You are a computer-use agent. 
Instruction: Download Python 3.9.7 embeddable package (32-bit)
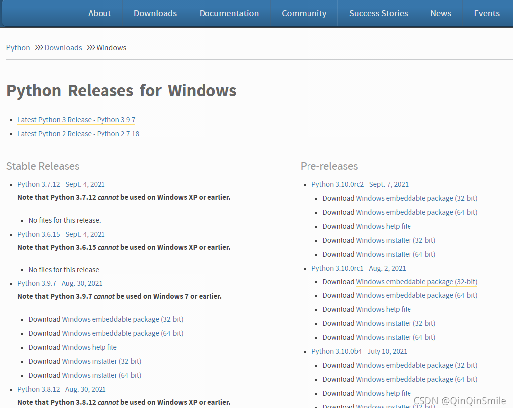(x=123, y=319)
